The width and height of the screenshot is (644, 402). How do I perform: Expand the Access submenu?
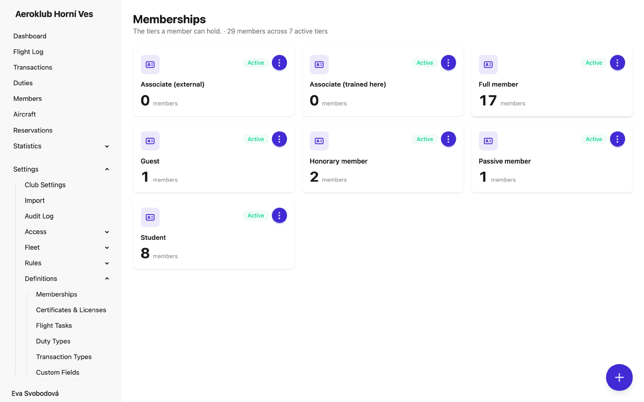[67, 232]
